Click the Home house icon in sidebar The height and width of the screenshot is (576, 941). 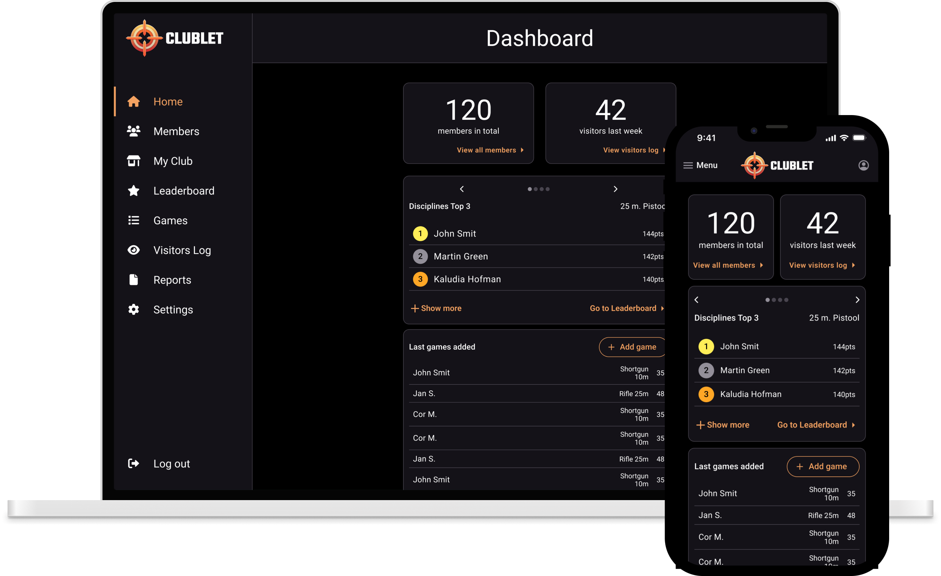pos(133,101)
